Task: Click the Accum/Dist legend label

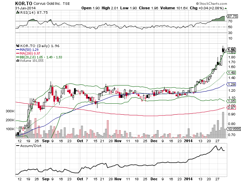Action: tap(31, 146)
